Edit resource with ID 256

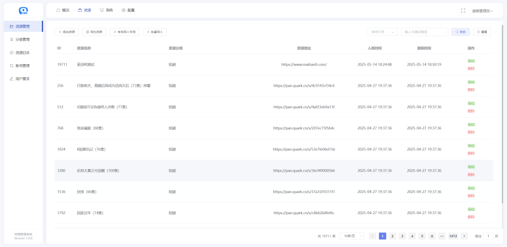[471, 82]
